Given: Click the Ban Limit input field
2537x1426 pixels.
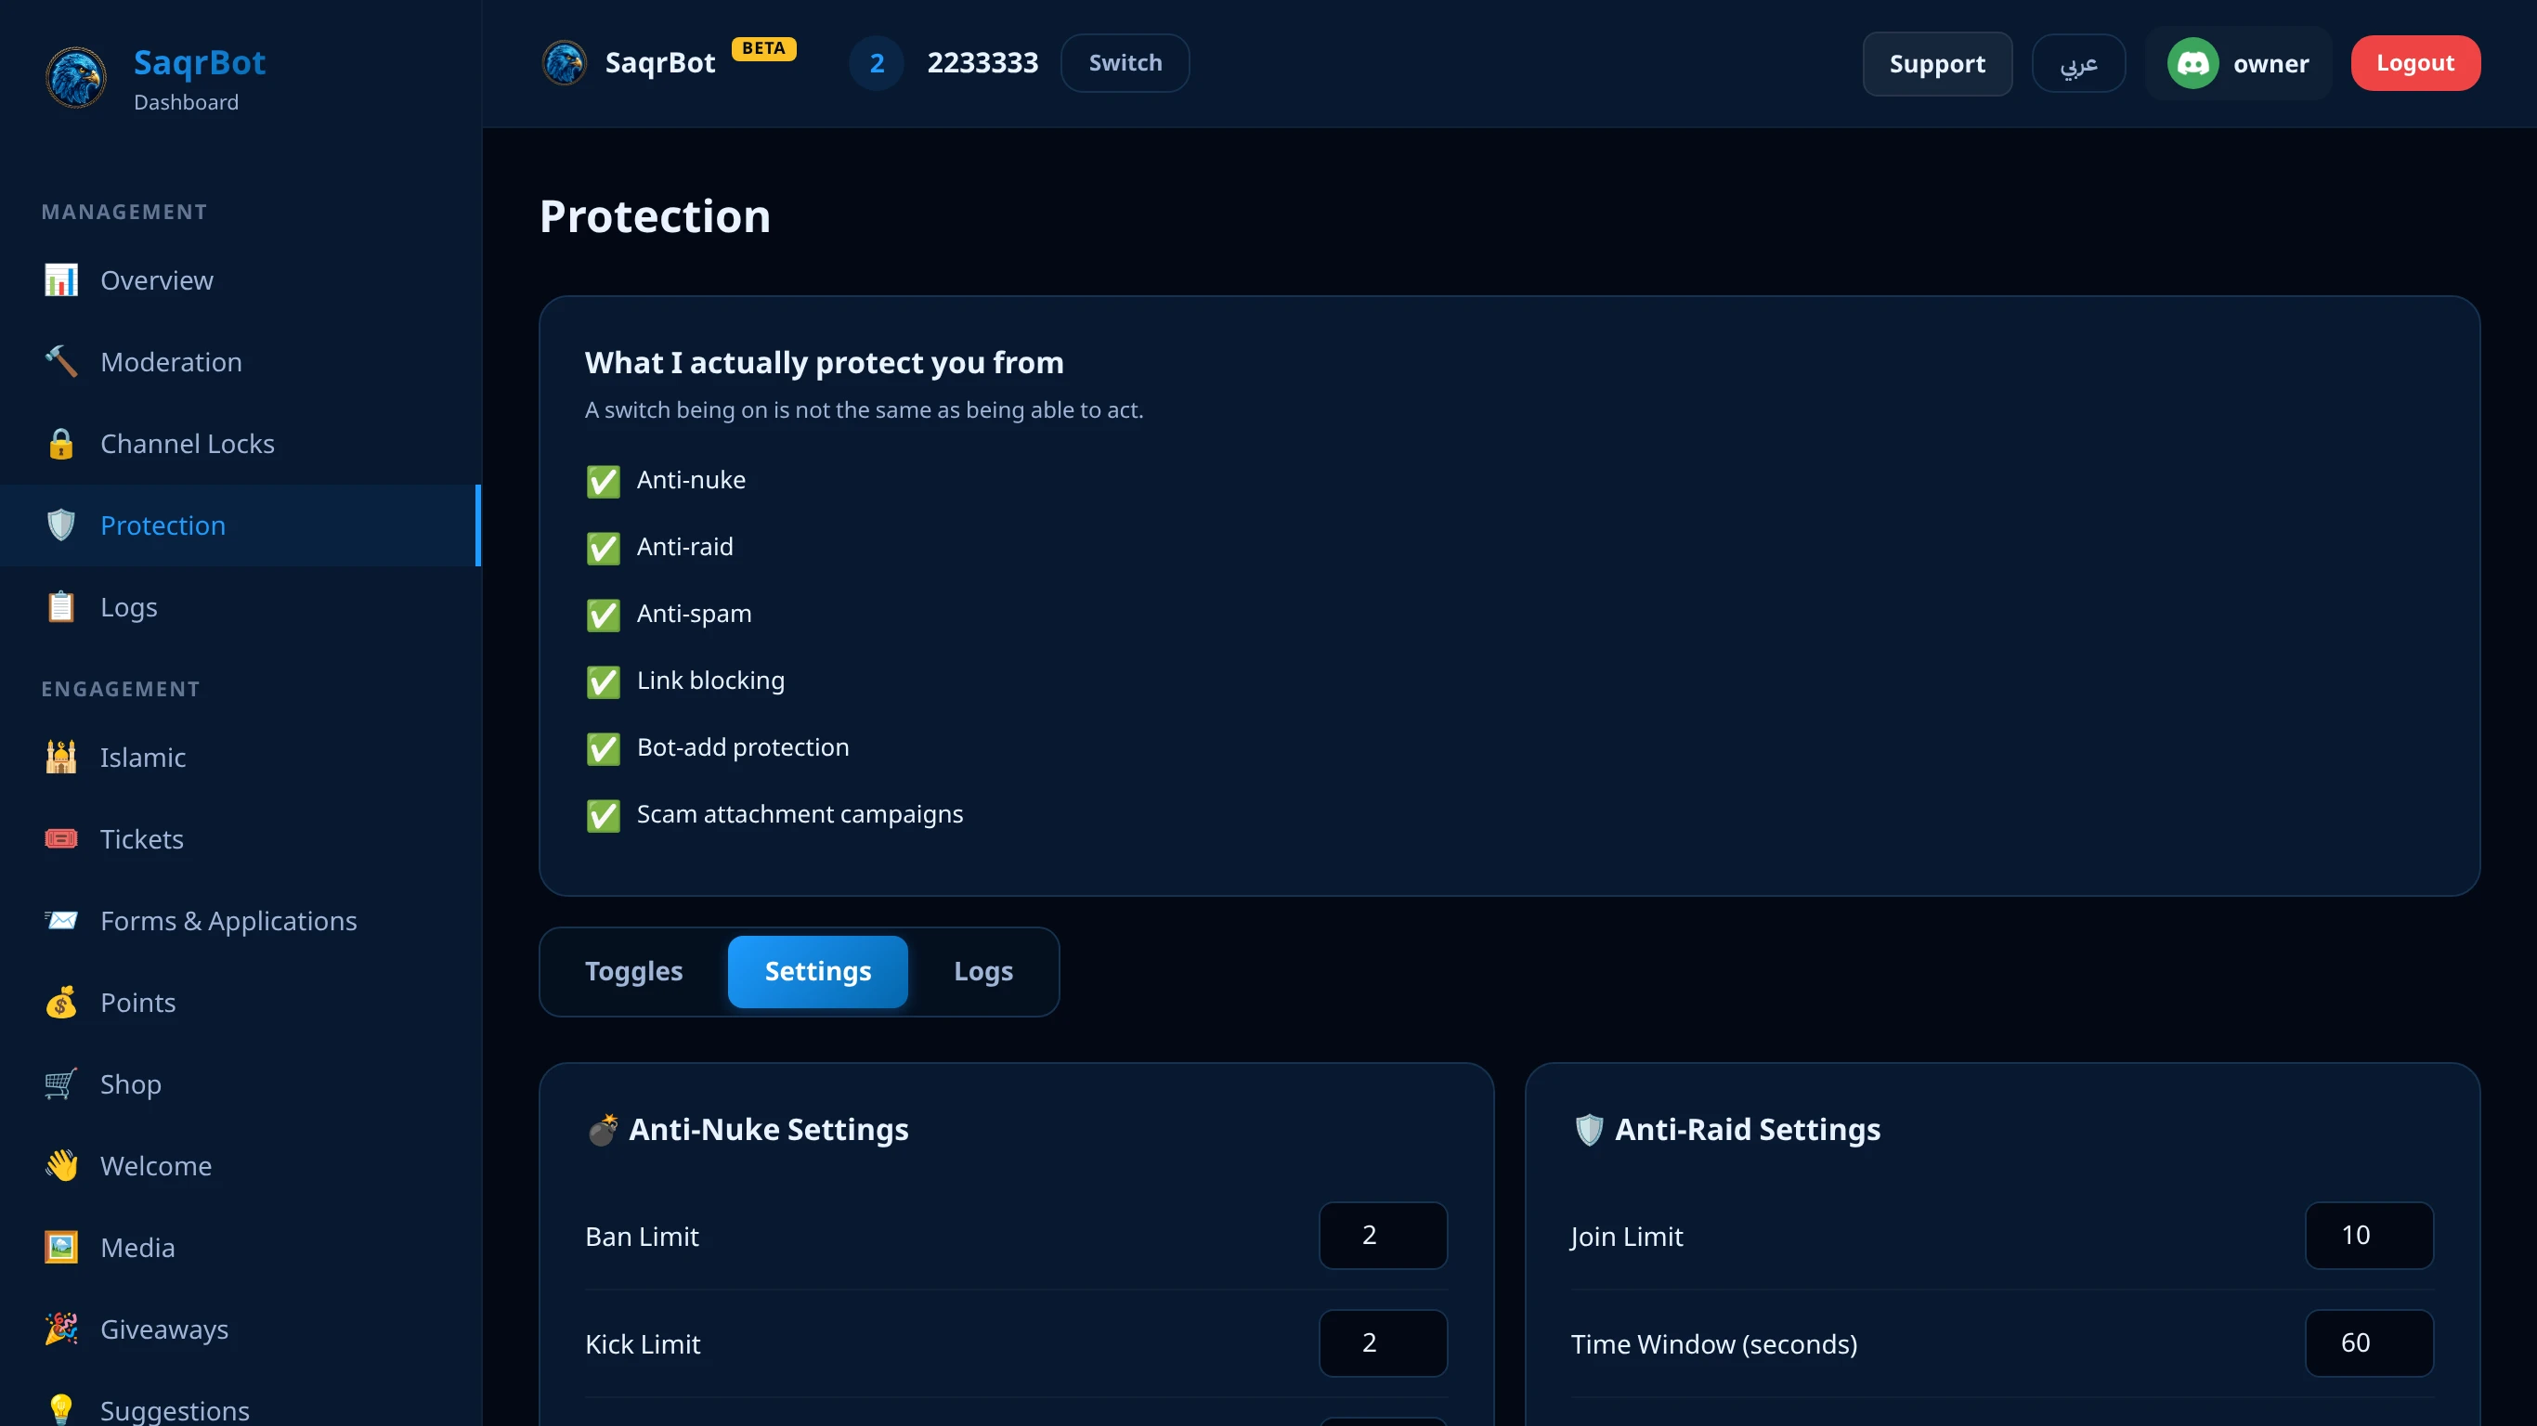Looking at the screenshot, I should pyautogui.click(x=1383, y=1236).
